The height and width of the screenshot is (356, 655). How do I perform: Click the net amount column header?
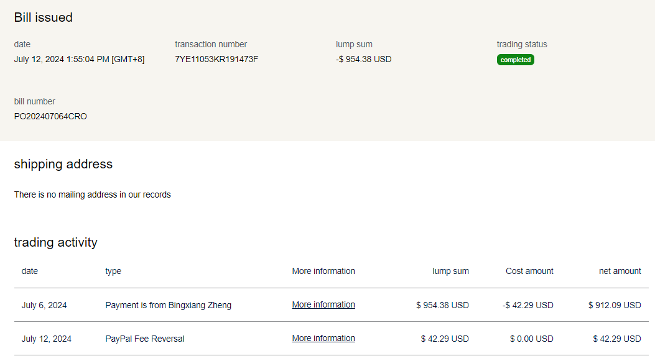click(620, 271)
